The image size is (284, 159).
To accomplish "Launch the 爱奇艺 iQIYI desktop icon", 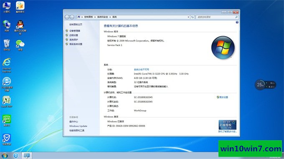I will pos(7,120).
